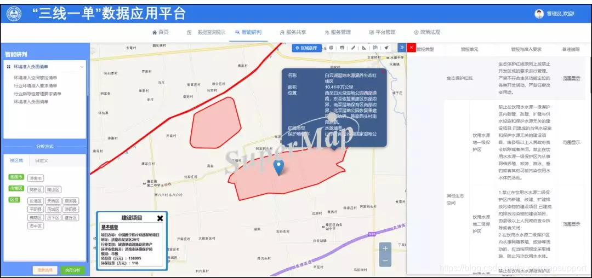592x278 pixels.
Task: Click the 其他生态空间 table cell
Action: [x=456, y=200]
